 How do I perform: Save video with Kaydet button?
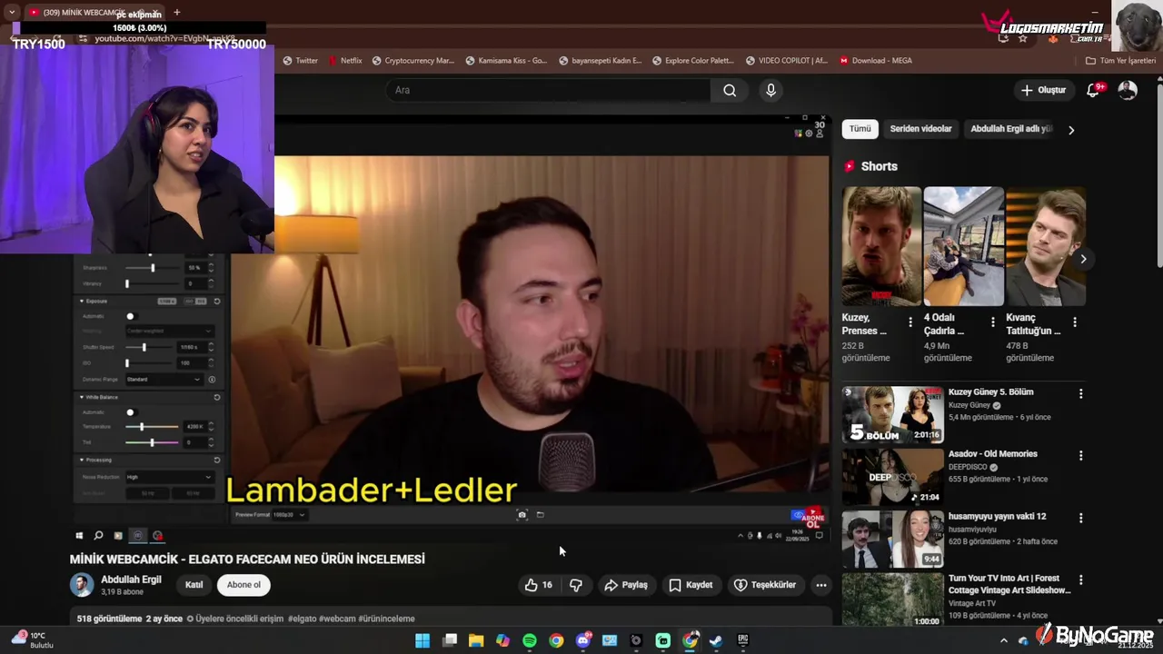[x=691, y=585]
